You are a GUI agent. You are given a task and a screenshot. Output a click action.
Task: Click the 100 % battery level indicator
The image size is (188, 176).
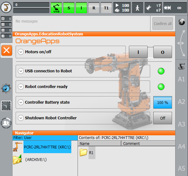click(163, 102)
